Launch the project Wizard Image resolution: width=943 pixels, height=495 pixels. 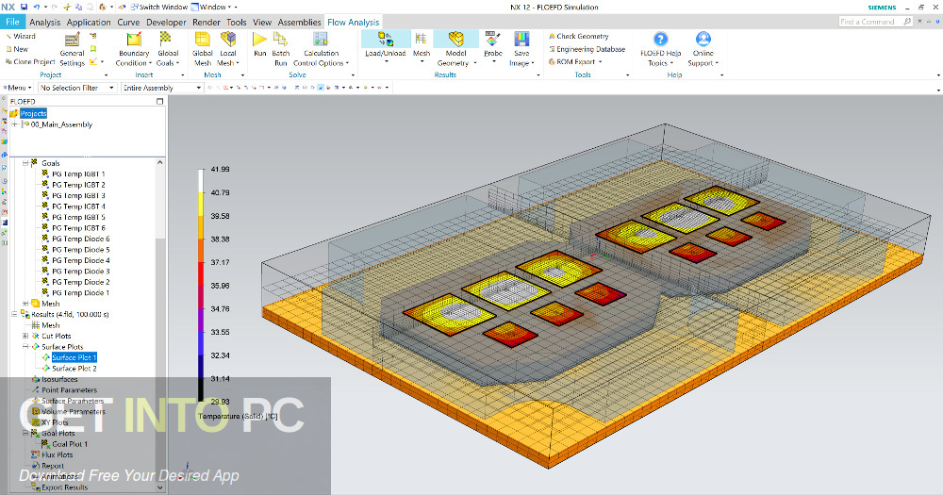pyautogui.click(x=21, y=36)
